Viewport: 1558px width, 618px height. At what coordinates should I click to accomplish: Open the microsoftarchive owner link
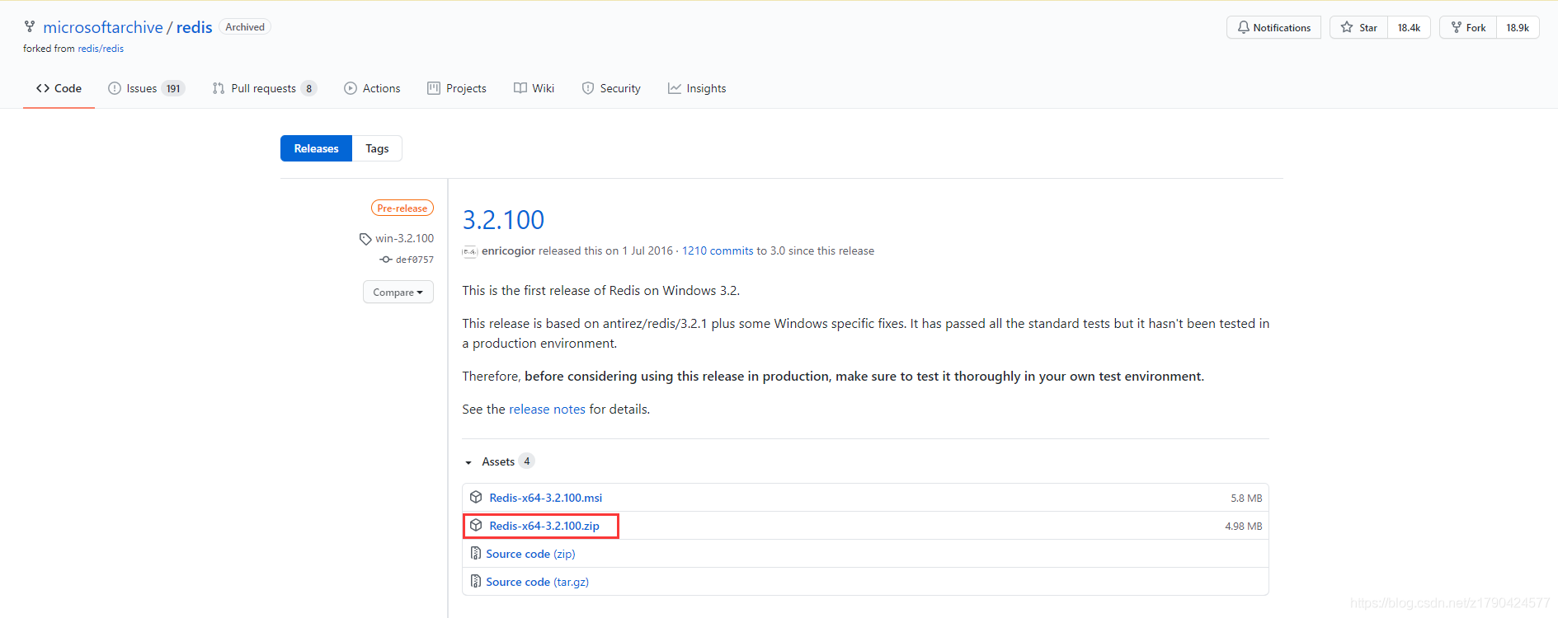click(x=103, y=27)
